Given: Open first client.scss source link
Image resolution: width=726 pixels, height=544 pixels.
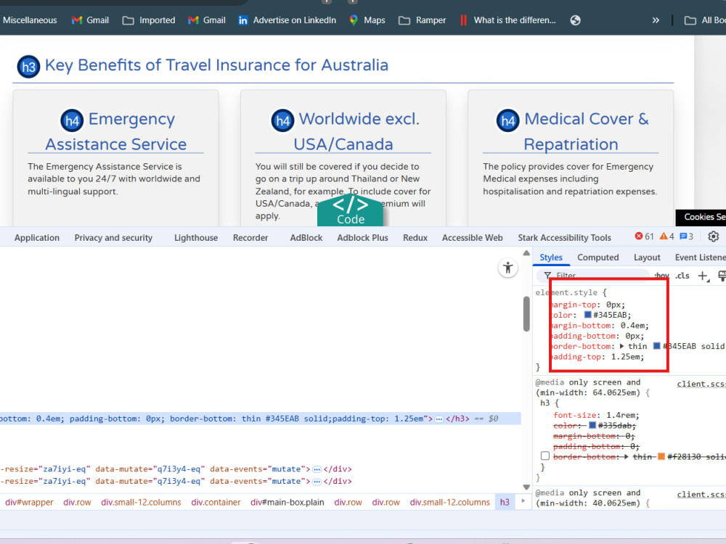Looking at the screenshot, I should 701,384.
